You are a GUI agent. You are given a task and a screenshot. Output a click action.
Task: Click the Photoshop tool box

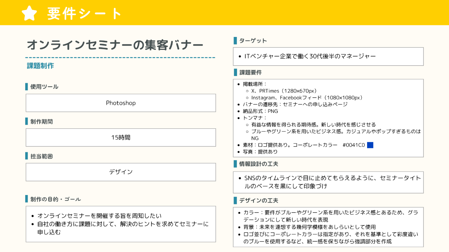[121, 103]
